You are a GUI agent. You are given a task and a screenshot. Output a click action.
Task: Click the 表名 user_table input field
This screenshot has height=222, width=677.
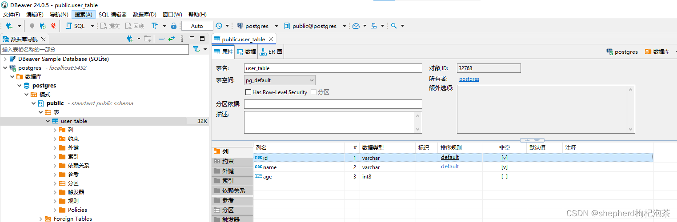pos(333,68)
